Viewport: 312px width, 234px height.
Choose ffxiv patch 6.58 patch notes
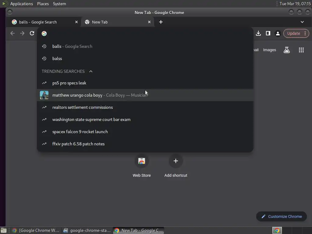click(x=145, y=144)
